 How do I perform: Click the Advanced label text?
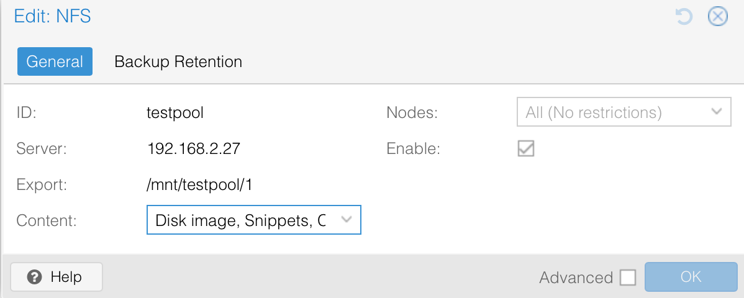576,278
